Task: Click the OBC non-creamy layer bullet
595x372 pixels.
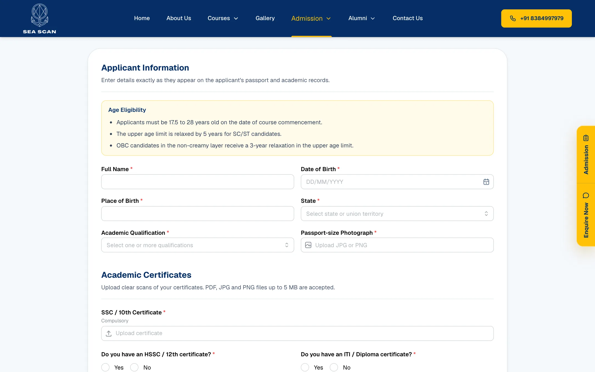Action: [x=235, y=145]
